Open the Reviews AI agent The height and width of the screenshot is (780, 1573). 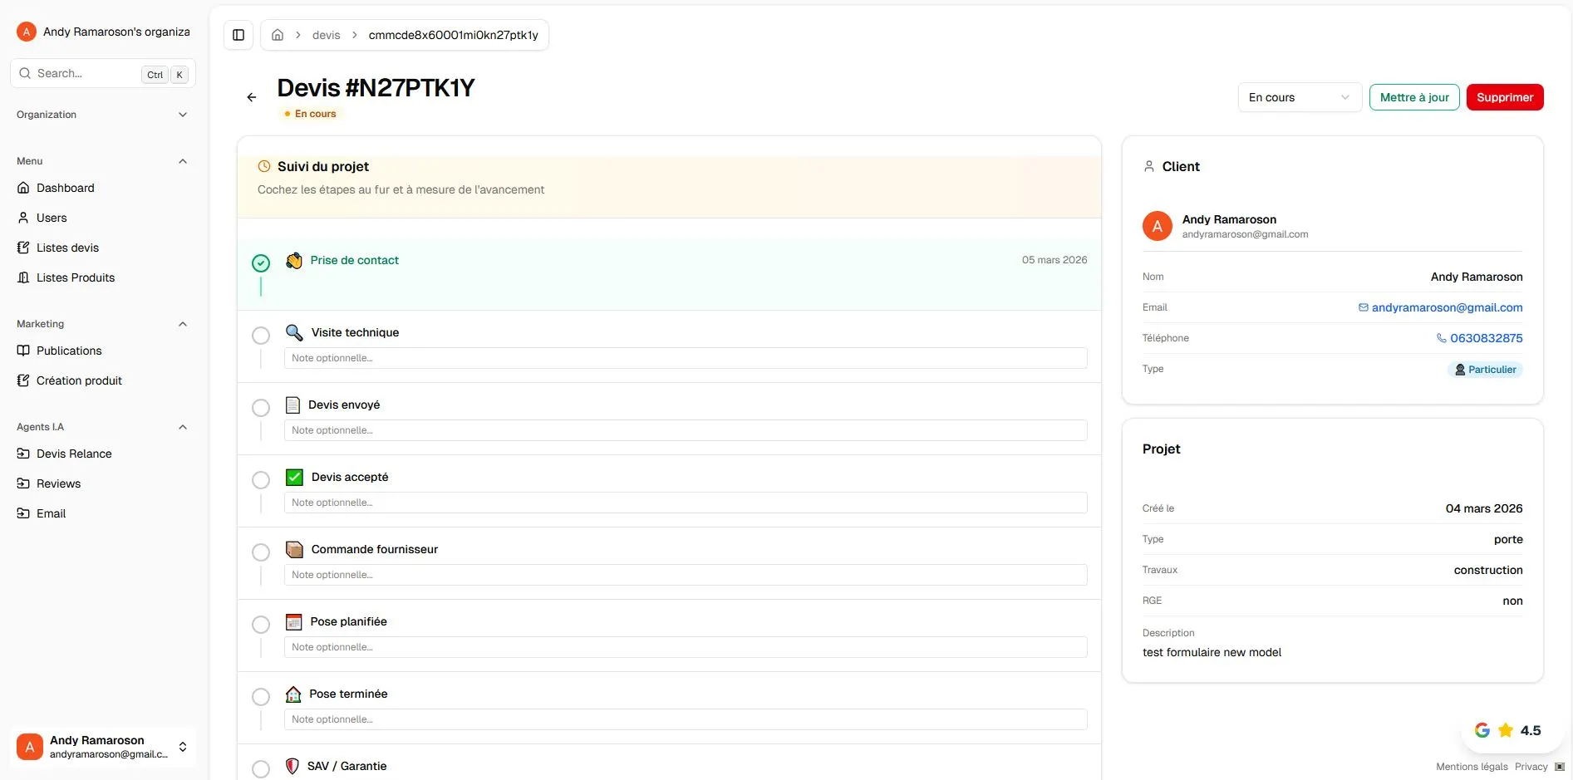(58, 483)
